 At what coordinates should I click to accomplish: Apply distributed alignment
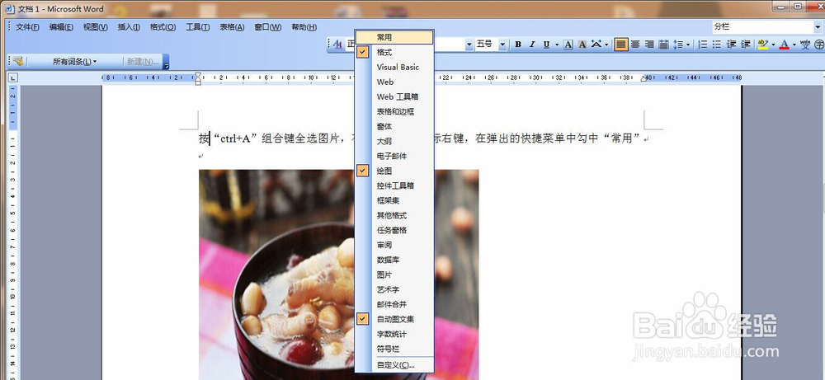[664, 45]
